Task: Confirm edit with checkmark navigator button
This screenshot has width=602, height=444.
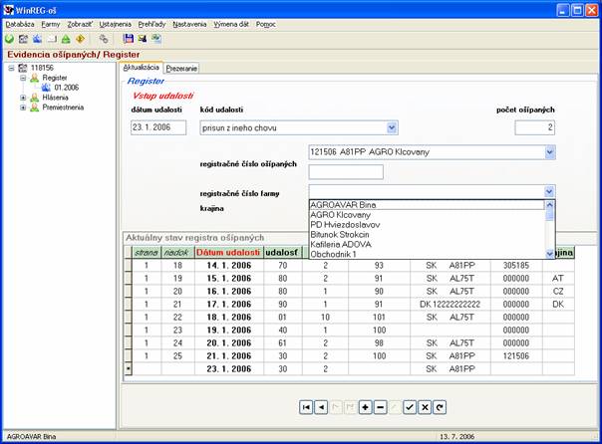Action: [x=410, y=407]
